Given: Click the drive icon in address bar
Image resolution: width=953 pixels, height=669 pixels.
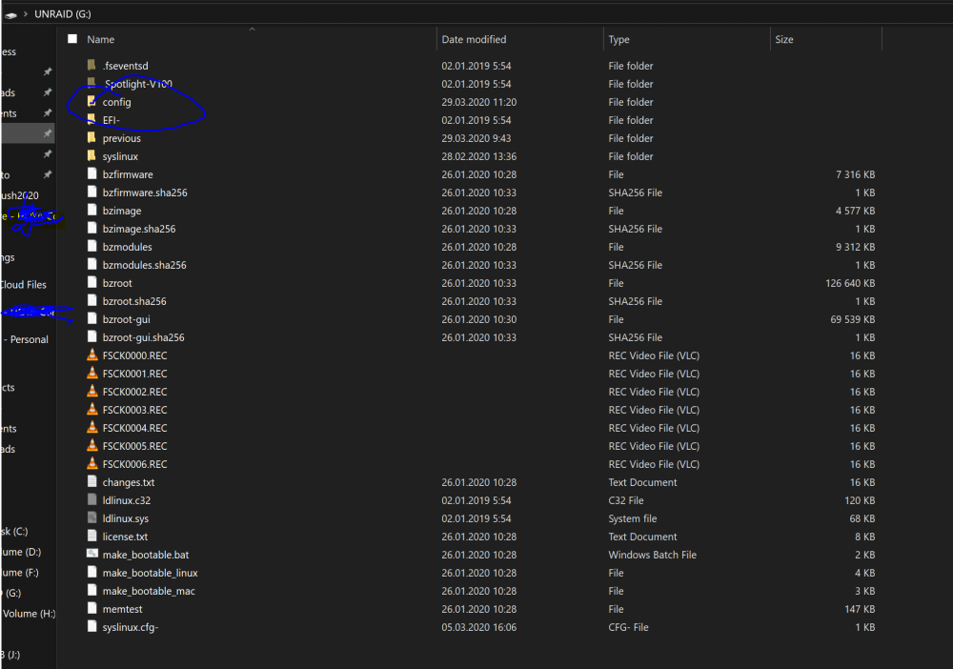Looking at the screenshot, I should pyautogui.click(x=10, y=14).
